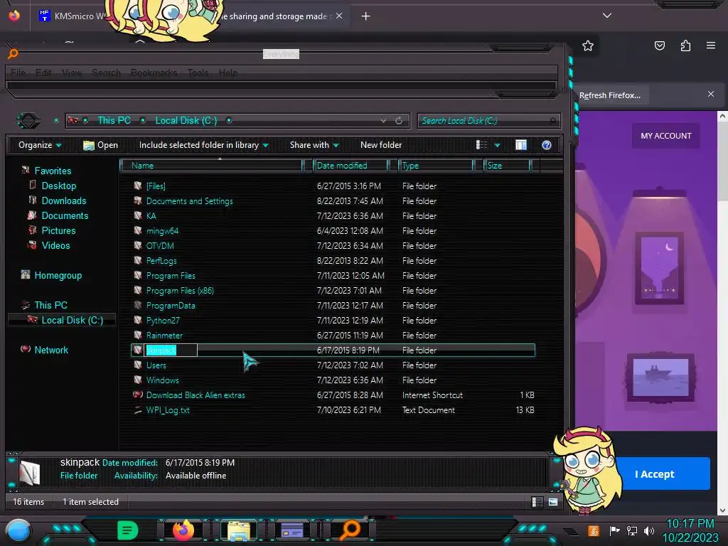Select the mingw64 folder
This screenshot has height=546, width=728.
pos(162,231)
